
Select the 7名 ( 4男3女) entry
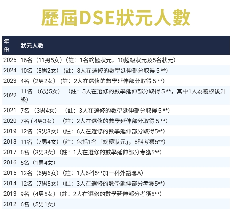point(125,121)
